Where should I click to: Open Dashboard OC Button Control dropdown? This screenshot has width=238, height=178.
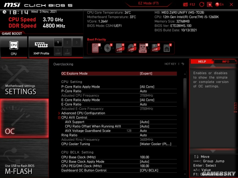tap(119, 170)
